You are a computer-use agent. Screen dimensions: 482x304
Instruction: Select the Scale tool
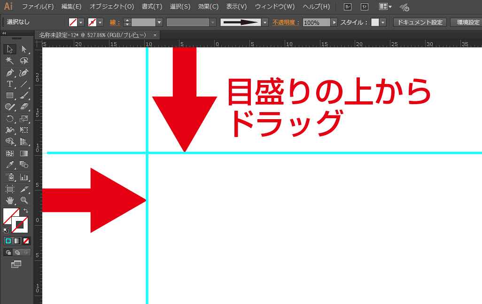pos(23,119)
